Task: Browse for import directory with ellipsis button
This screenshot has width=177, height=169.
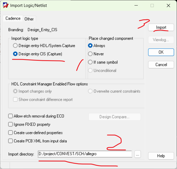Action: pos(138,154)
